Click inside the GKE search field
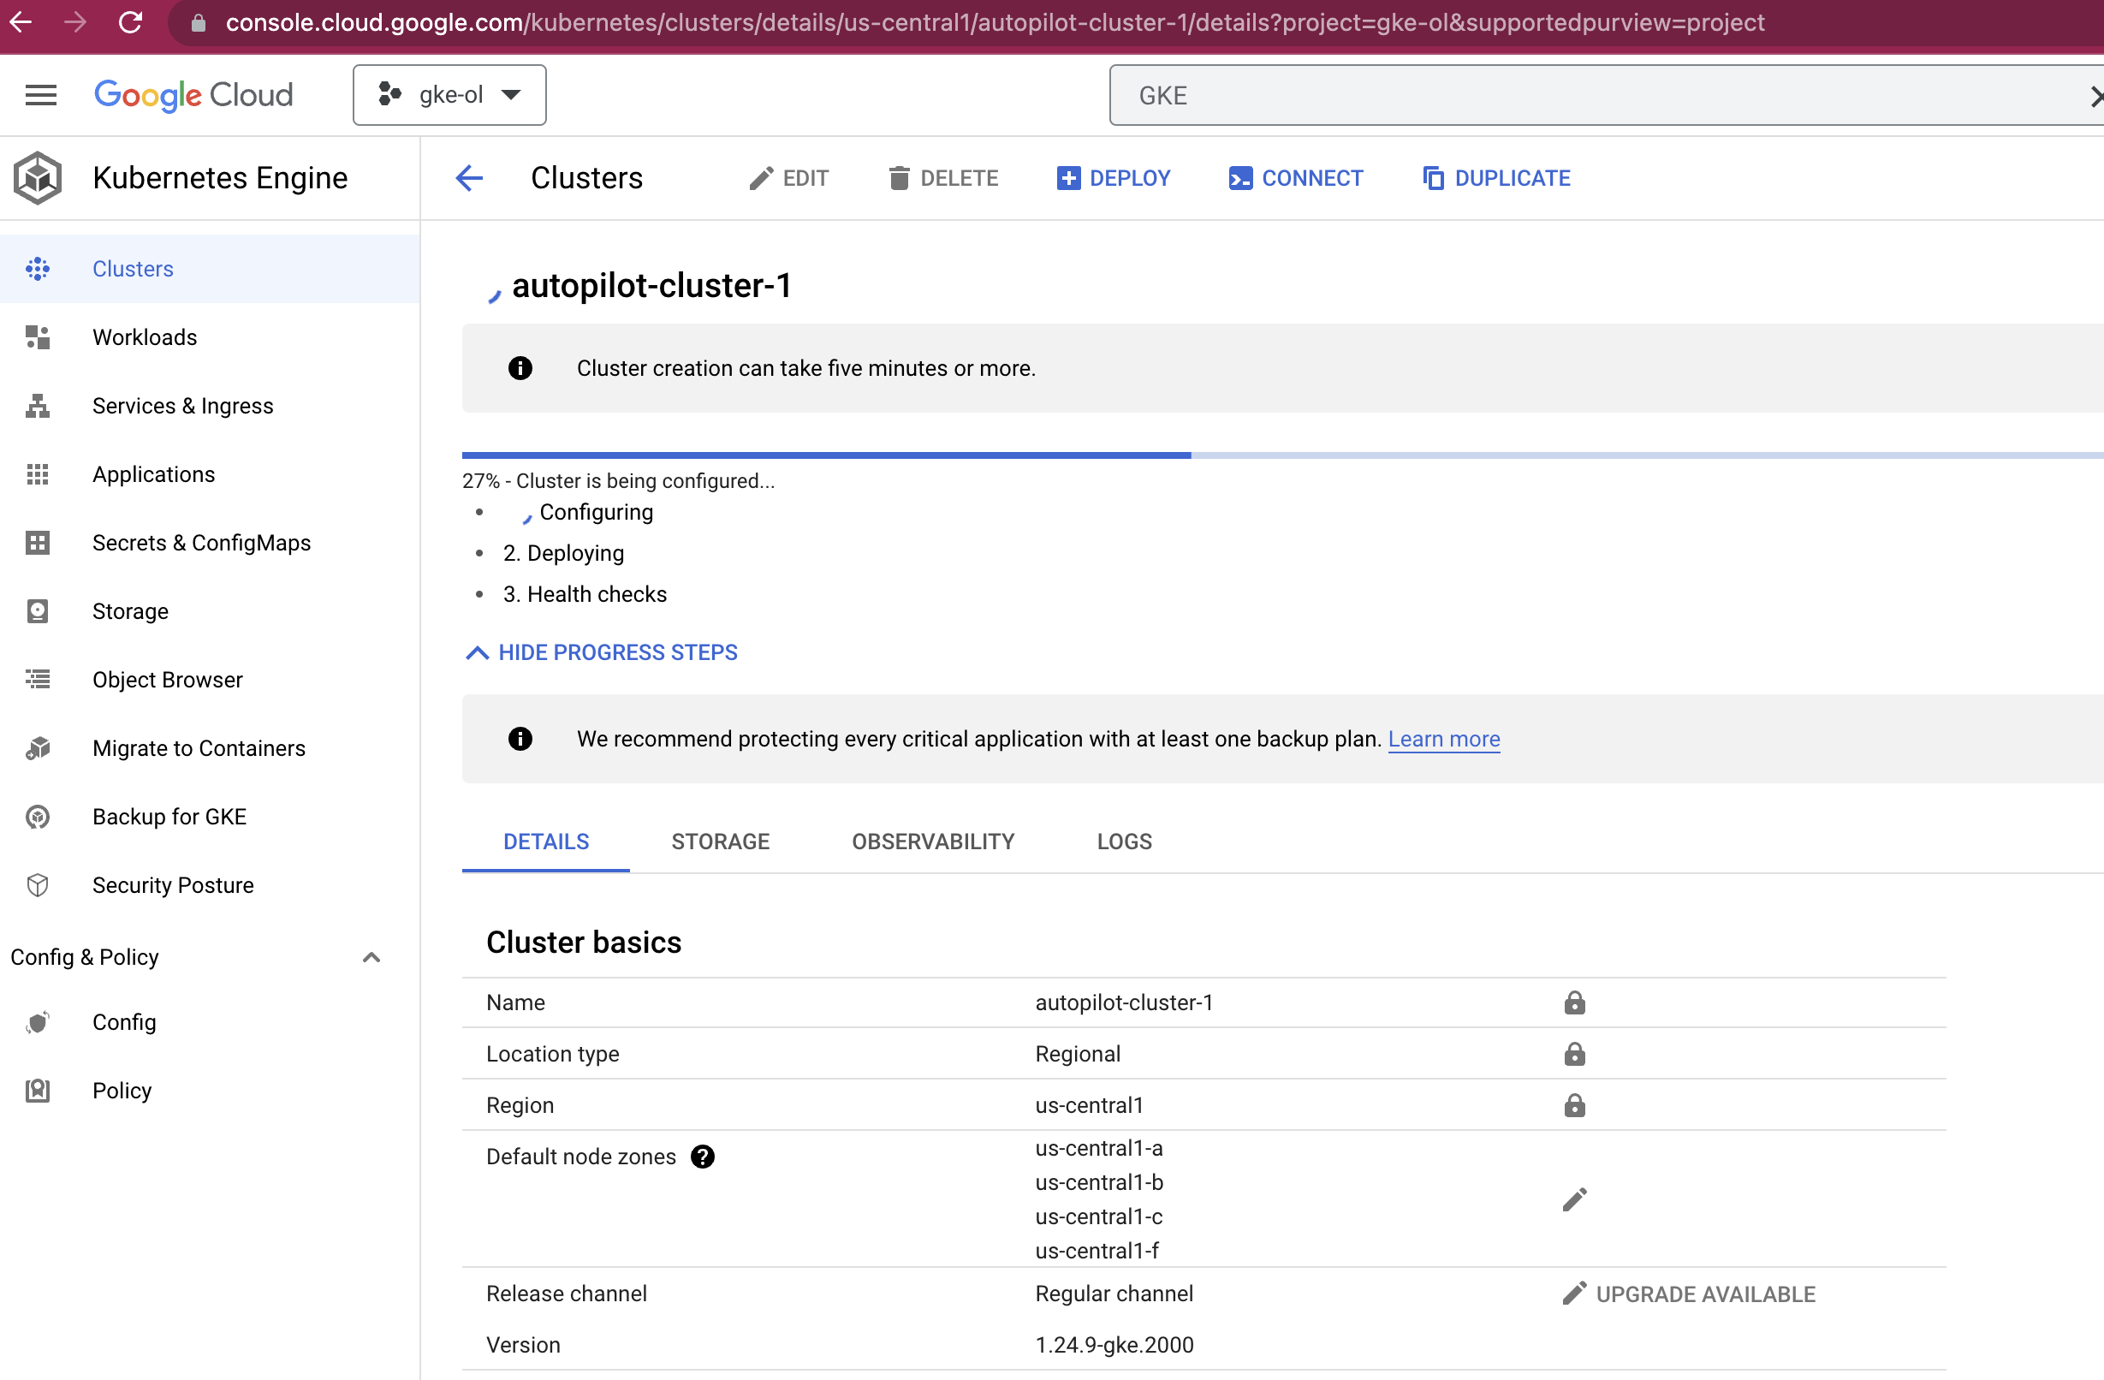The image size is (2104, 1380). tap(1503, 94)
